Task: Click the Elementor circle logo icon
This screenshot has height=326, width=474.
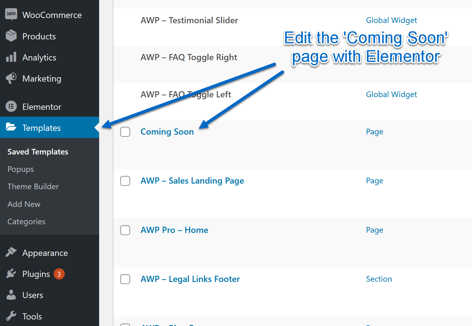Action: [x=11, y=106]
